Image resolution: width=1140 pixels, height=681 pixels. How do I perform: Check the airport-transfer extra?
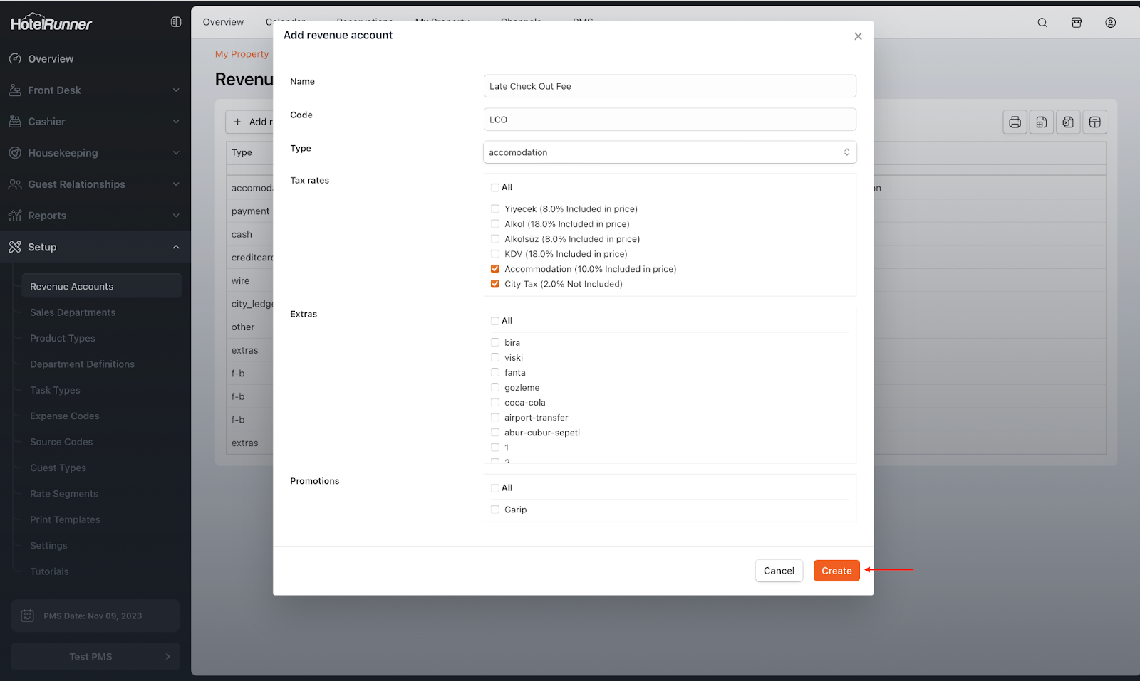pos(495,418)
